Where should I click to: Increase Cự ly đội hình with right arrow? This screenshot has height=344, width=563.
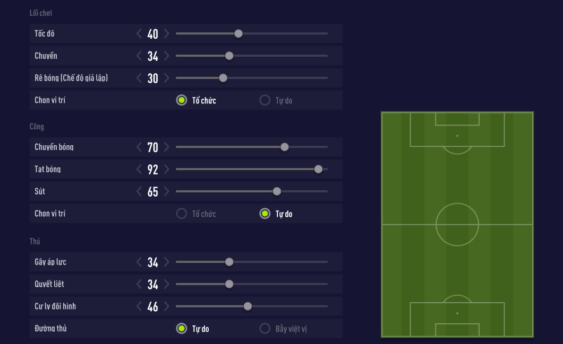tap(167, 306)
